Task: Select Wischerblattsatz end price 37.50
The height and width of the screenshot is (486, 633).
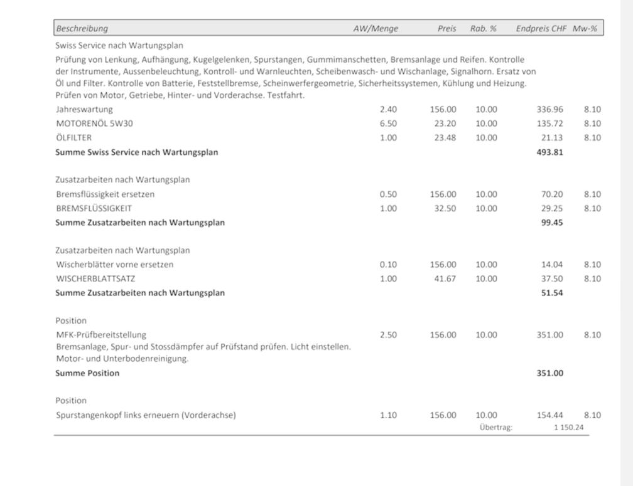Action: pyautogui.click(x=552, y=278)
